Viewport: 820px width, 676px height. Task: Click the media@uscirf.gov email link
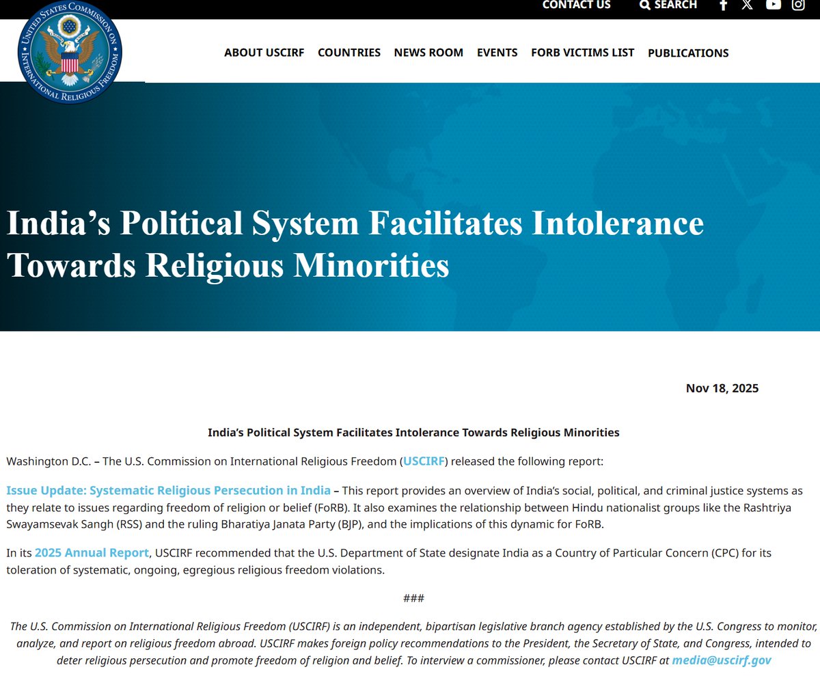coord(722,660)
